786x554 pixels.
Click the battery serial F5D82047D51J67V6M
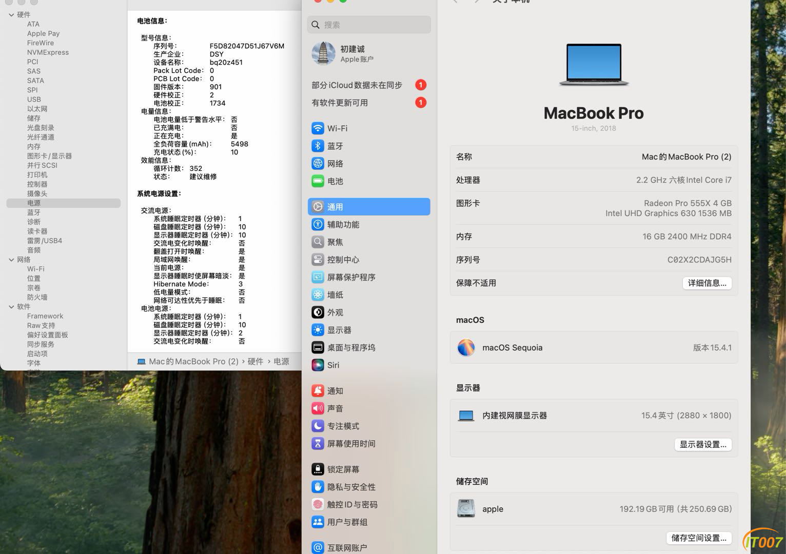pyautogui.click(x=247, y=46)
